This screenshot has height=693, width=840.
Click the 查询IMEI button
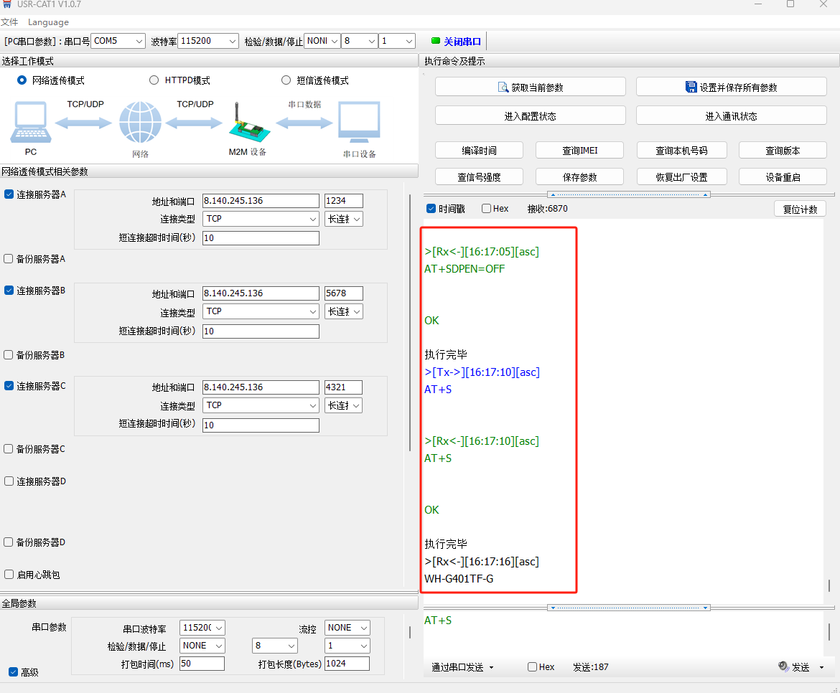579,151
